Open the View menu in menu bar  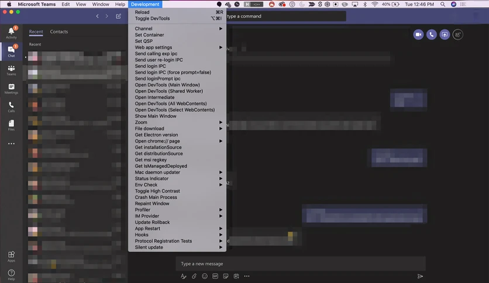[81, 4]
